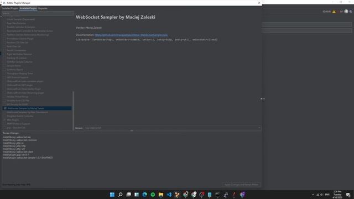This screenshot has height=199, width=354.
Task: Open the Version dropdown for the plugin
Action: pyautogui.click(x=173, y=128)
